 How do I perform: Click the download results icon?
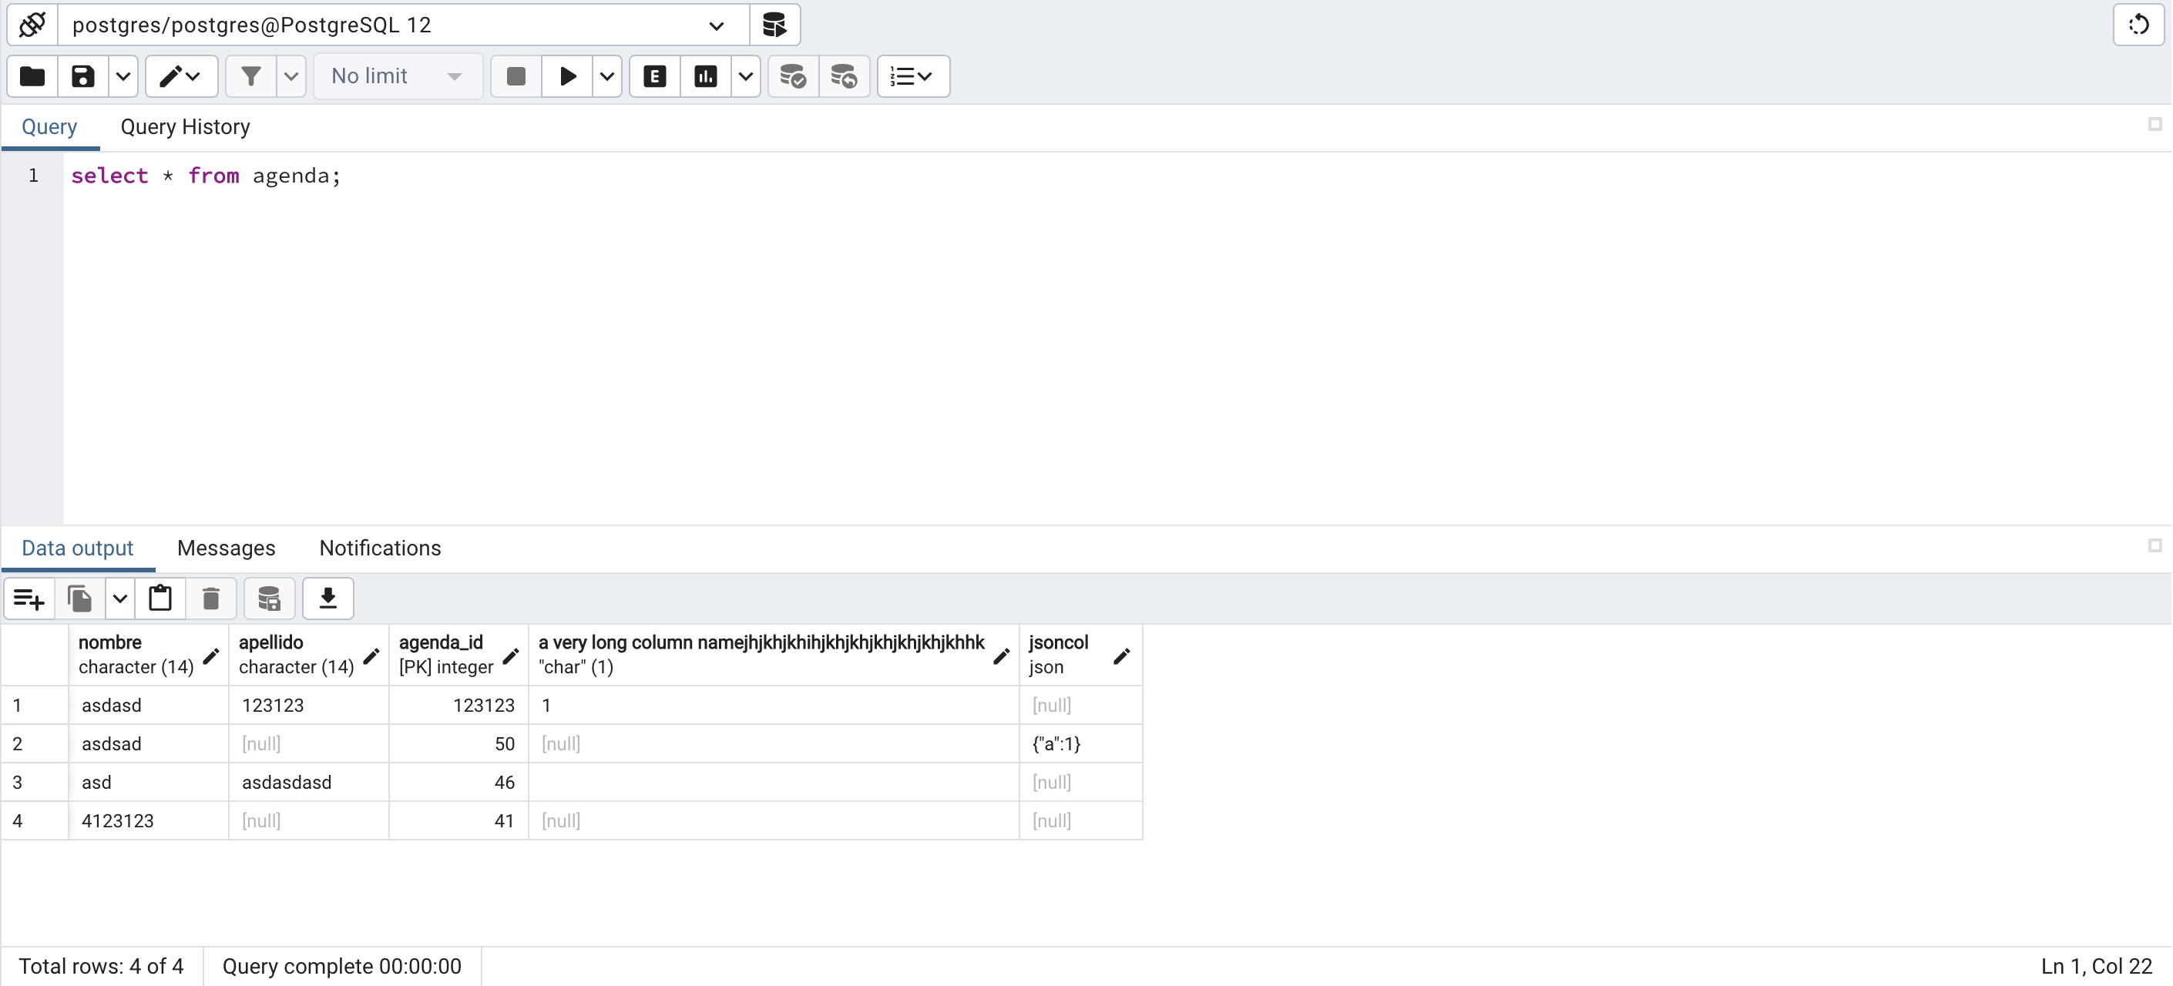327,599
